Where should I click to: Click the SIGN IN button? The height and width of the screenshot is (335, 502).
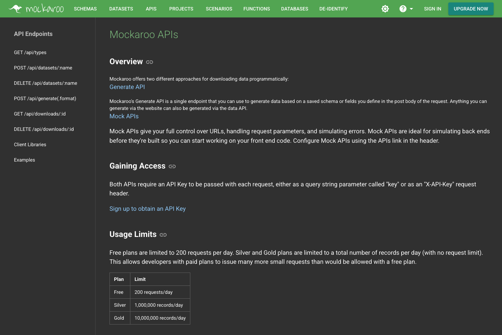[x=432, y=9]
